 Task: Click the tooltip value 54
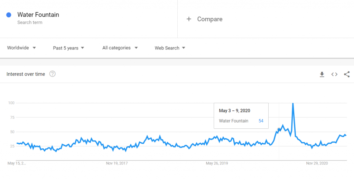click(x=261, y=121)
